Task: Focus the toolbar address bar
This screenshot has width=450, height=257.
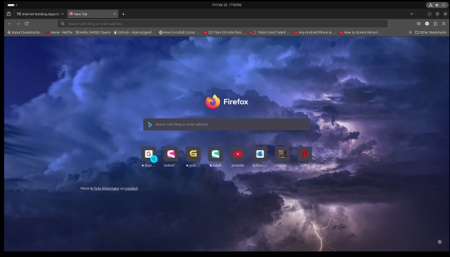Action: 223,24
